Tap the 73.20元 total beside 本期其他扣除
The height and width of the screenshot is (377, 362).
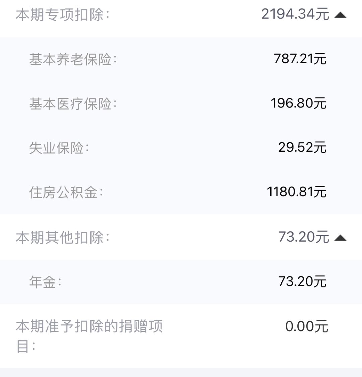pos(304,237)
